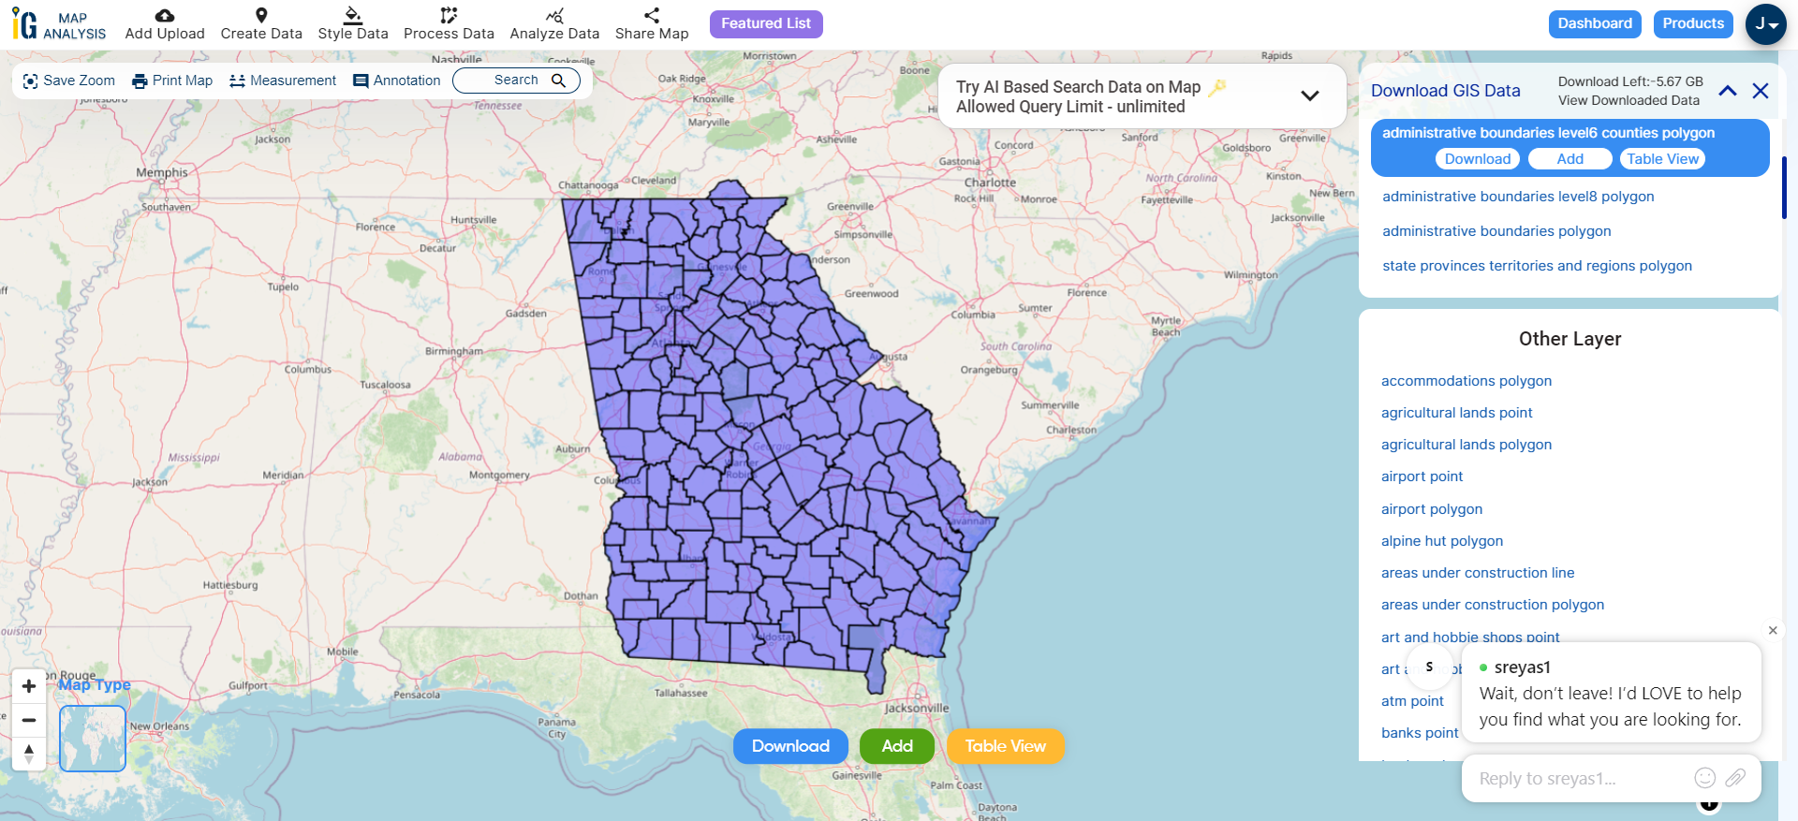Click the map Search input field
1798x821 pixels.
point(516,81)
